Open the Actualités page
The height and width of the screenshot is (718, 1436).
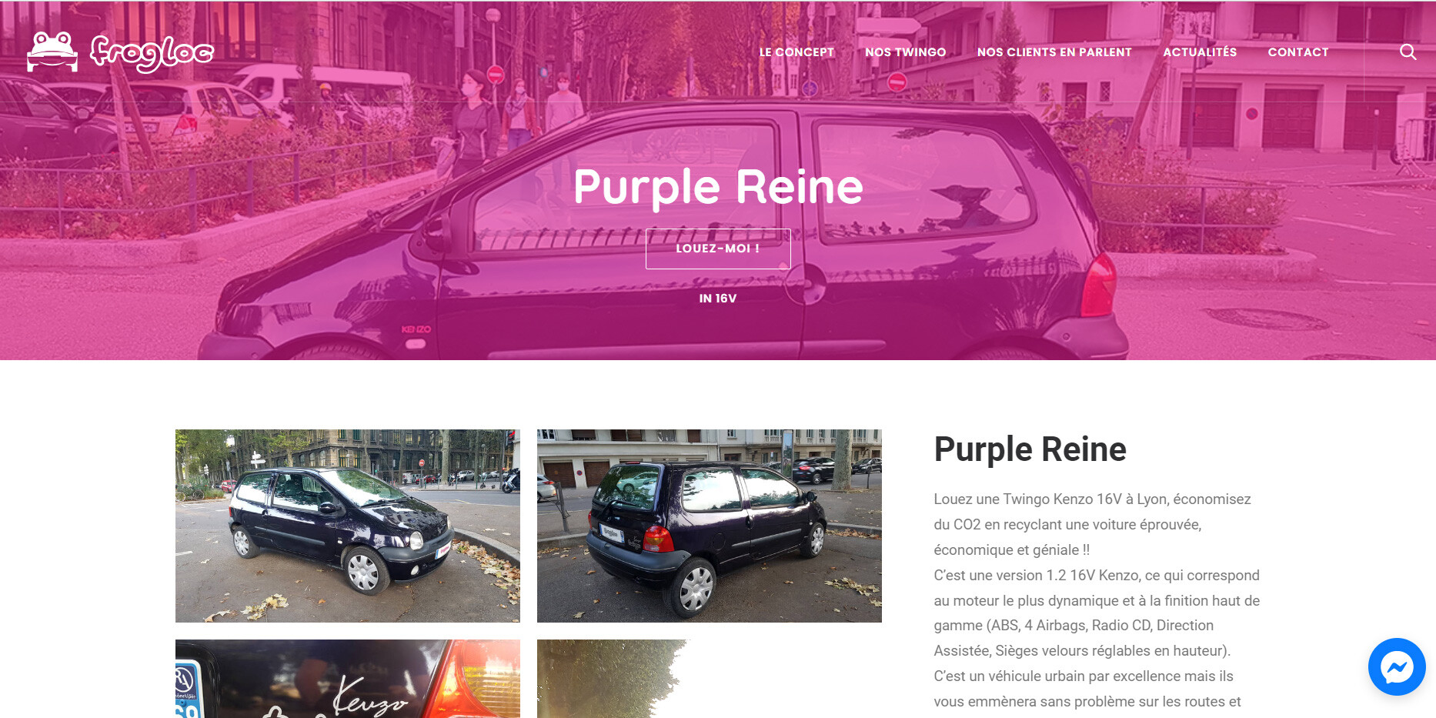[1200, 52]
